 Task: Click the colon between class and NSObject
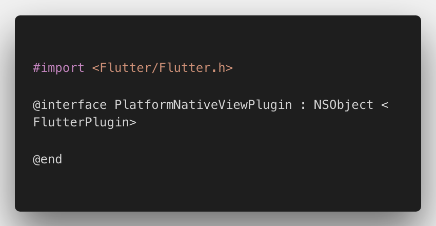(x=303, y=106)
